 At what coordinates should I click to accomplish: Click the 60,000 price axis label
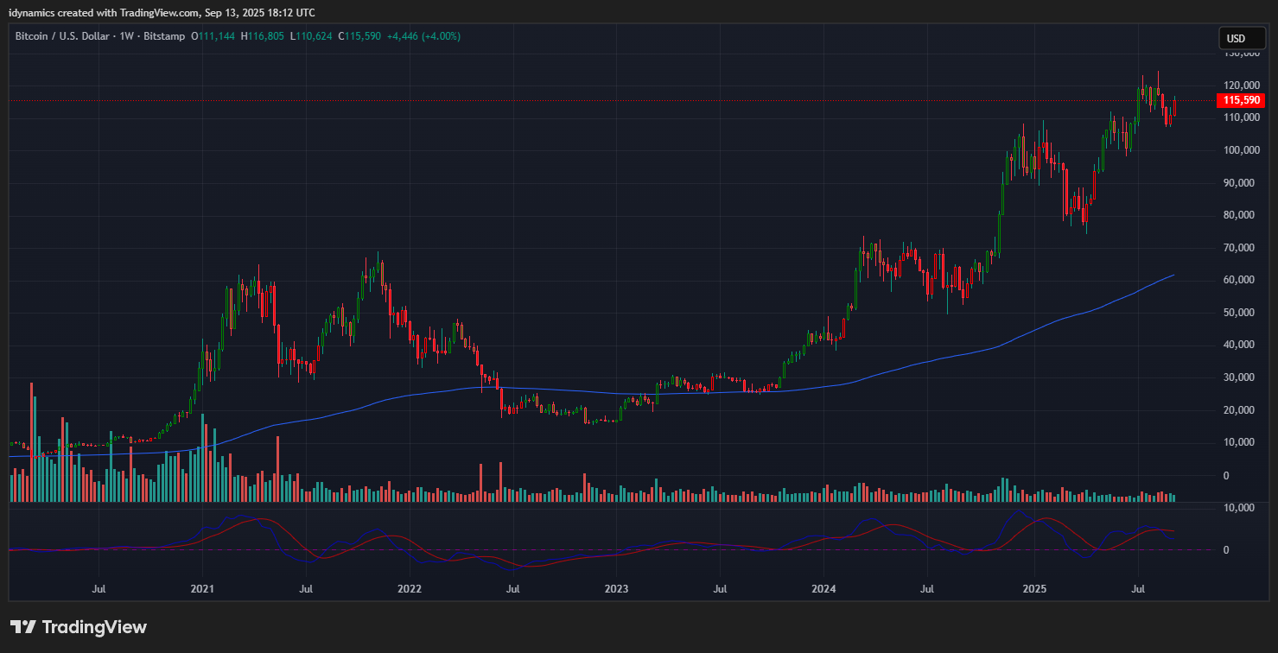[1243, 280]
